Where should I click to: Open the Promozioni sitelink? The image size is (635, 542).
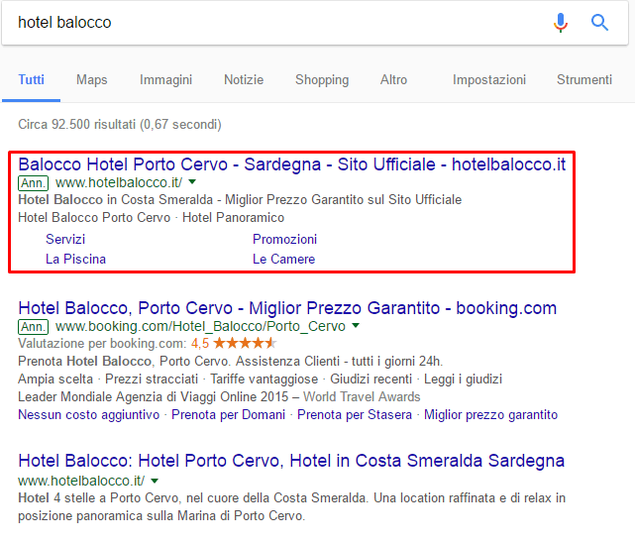[x=284, y=239]
